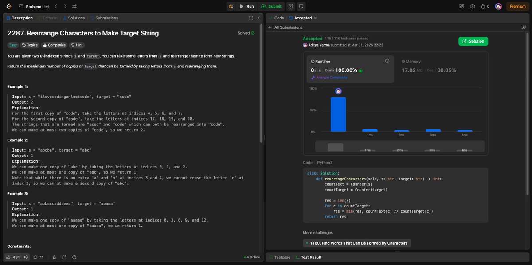Open the Testcase tab
Viewport: 532px width, 265px height.
[279, 257]
